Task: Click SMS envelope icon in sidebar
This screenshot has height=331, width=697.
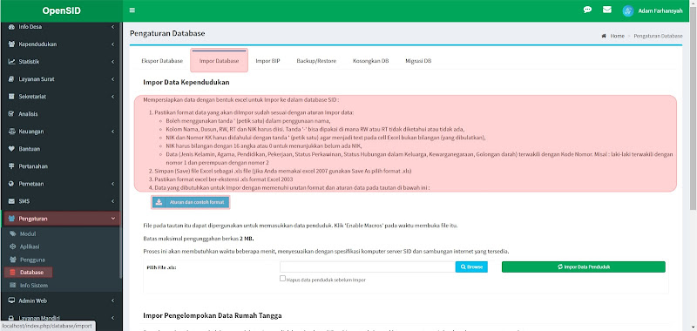Action: click(x=11, y=201)
